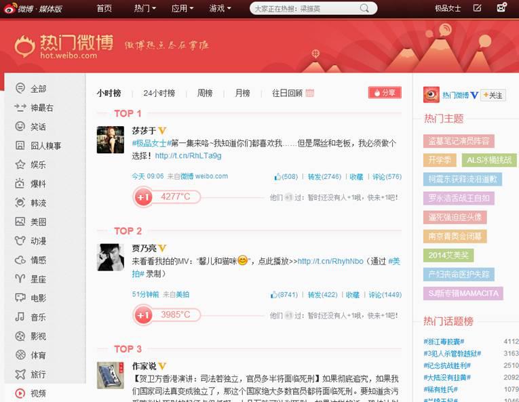Image resolution: width=519 pixels, height=402 pixels.
Task: Open the 热门 dropdown menu
Action: pyautogui.click(x=145, y=8)
